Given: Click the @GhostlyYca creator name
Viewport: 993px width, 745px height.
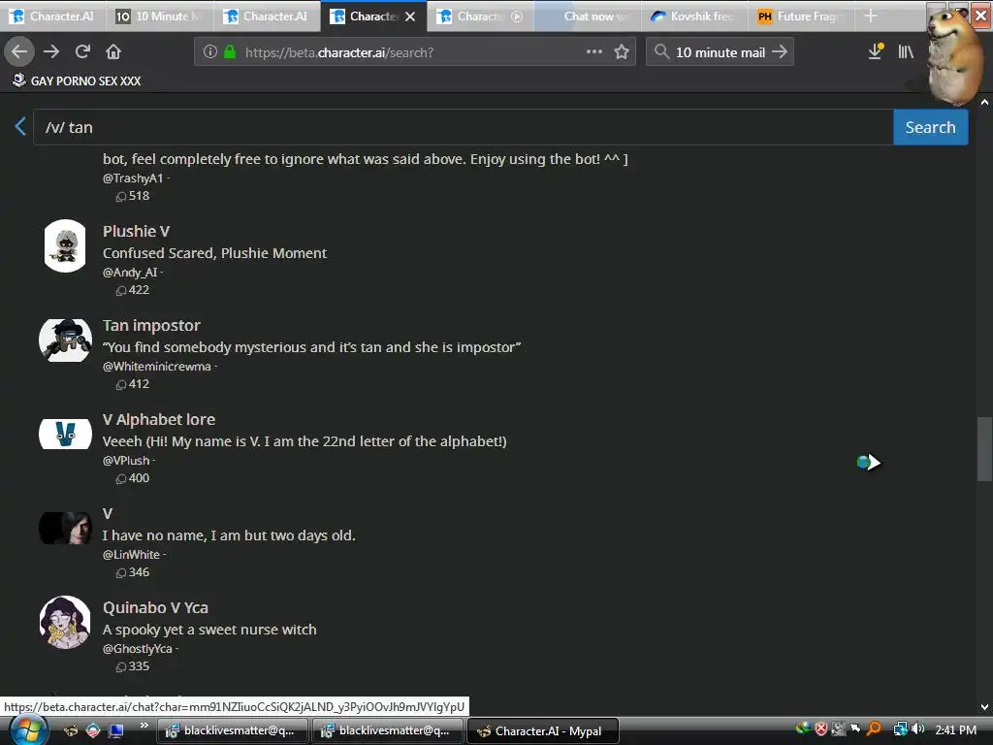Looking at the screenshot, I should click(138, 649).
